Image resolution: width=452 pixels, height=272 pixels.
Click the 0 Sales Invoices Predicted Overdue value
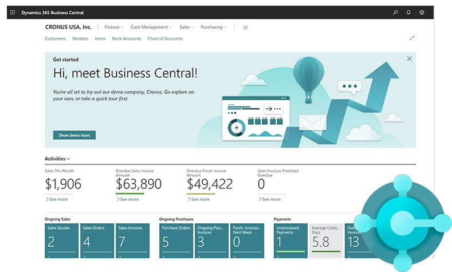(x=261, y=184)
